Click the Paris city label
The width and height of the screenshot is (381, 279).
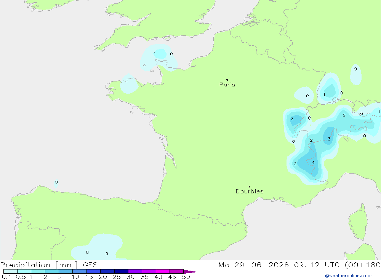point(227,84)
